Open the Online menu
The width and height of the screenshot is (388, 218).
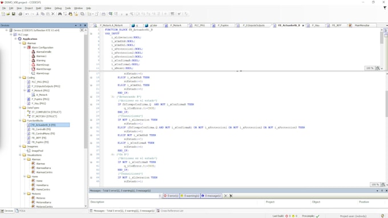[48, 8]
